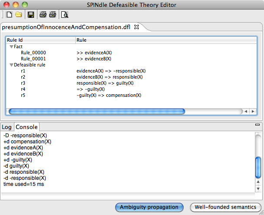Switch to the Log tab
Image resolution: width=264 pixels, height=215 pixels.
click(7, 127)
